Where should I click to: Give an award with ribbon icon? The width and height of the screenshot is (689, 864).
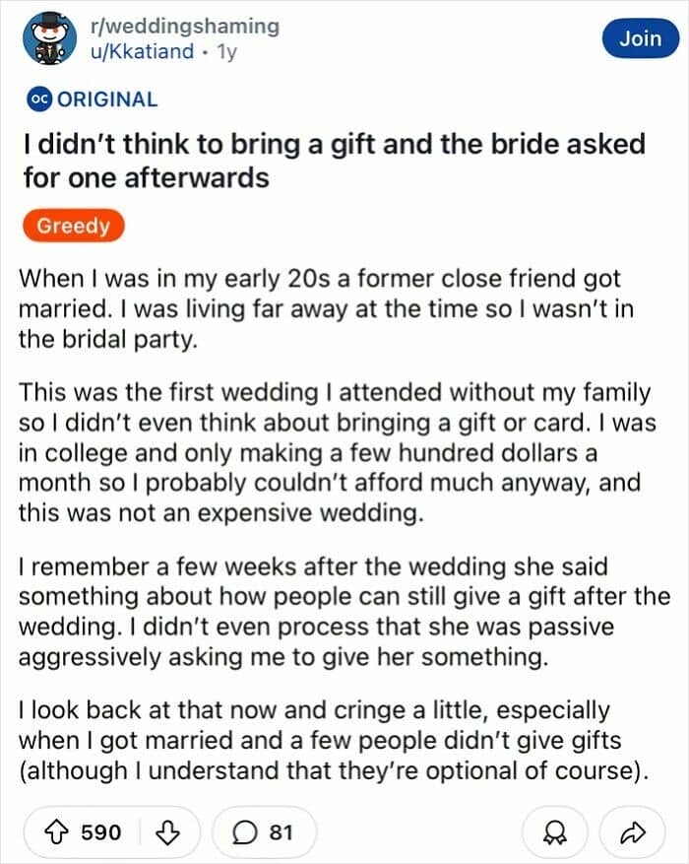pos(555,832)
